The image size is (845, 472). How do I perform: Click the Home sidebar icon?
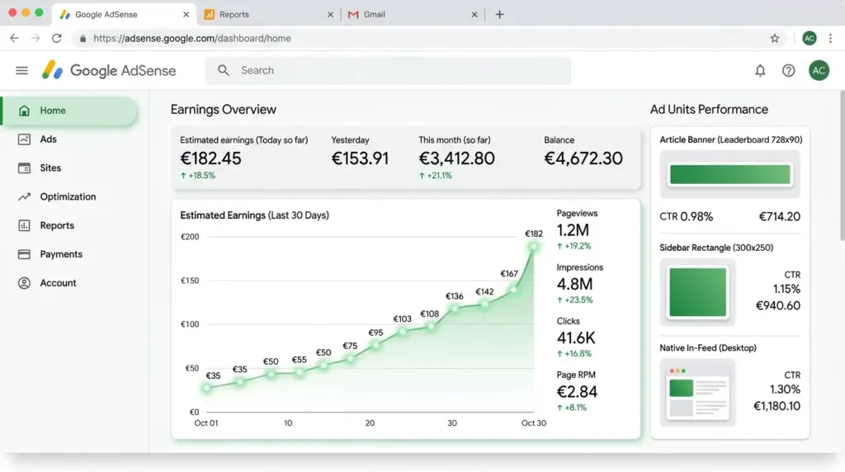tap(24, 111)
